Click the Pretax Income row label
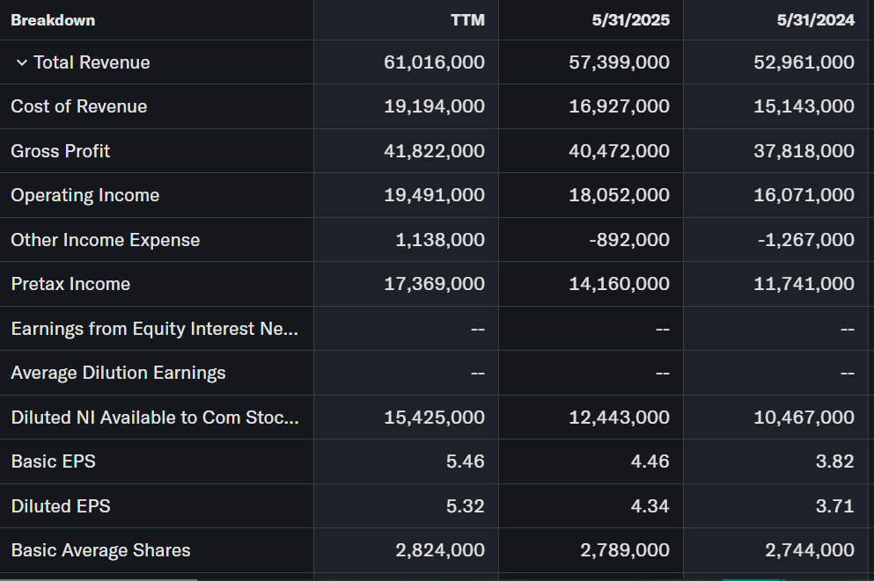The height and width of the screenshot is (581, 874). tap(70, 284)
